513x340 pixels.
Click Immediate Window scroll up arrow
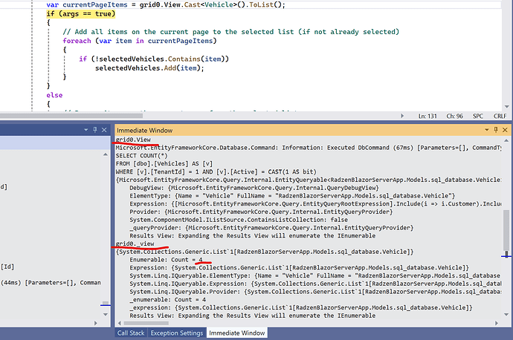coord(506,140)
